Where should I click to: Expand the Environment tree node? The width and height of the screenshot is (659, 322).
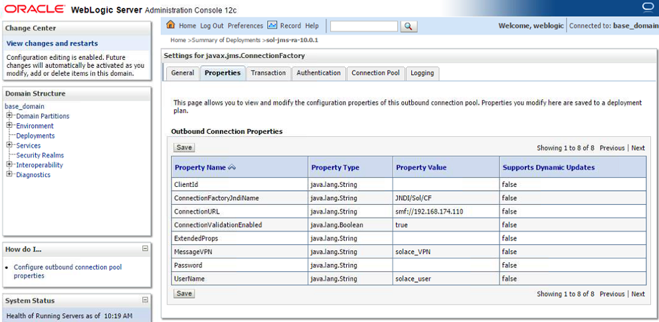[x=10, y=126]
